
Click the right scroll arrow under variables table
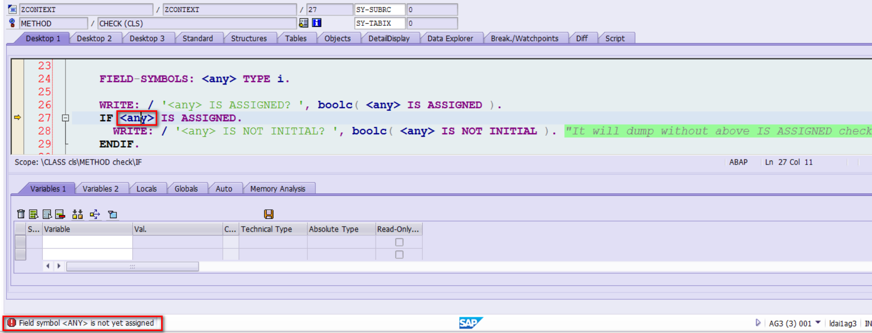[x=59, y=266]
